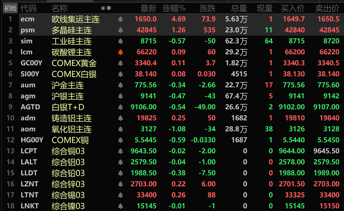The image size is (344, 211).
Task: Click alert bell for 欧线集运主连
Action: pyautogui.click(x=121, y=19)
